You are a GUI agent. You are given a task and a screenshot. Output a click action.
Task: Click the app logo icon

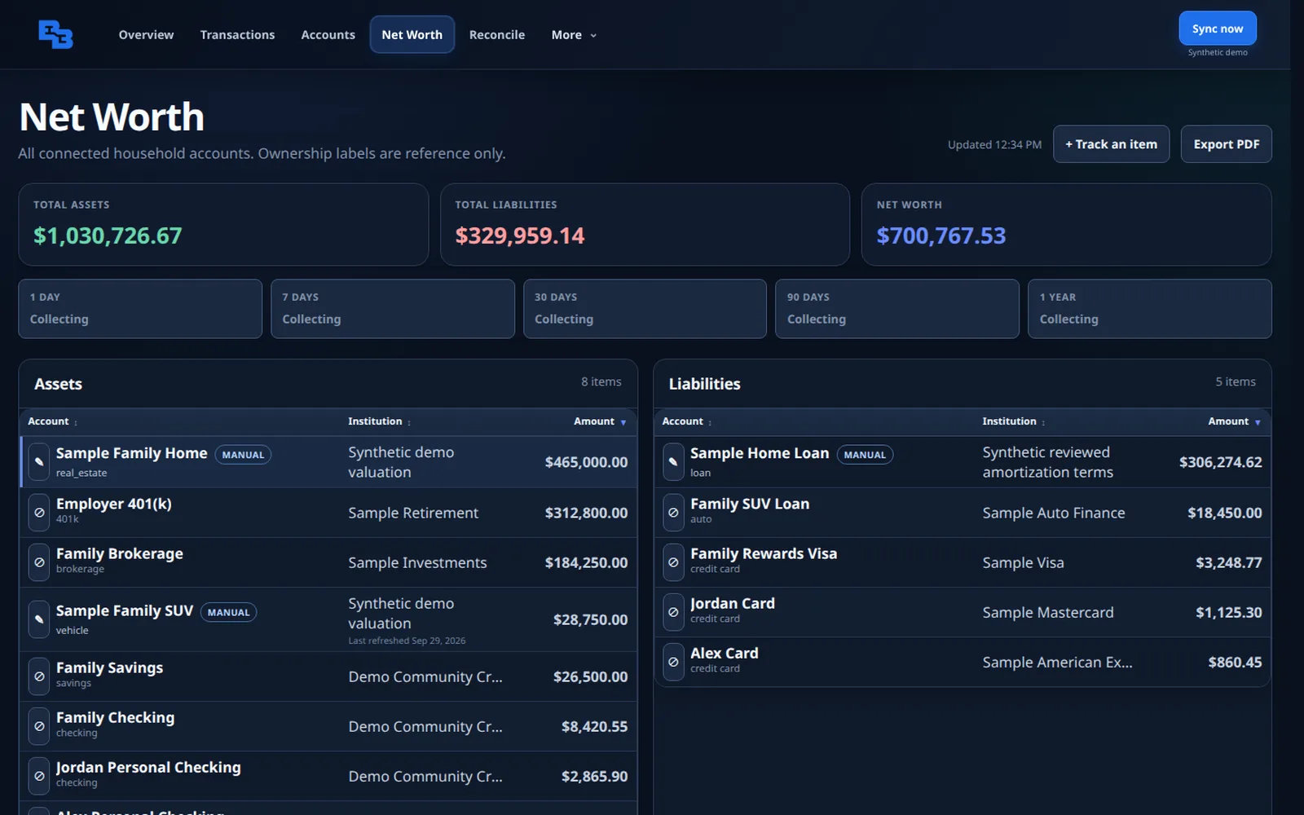pos(55,34)
